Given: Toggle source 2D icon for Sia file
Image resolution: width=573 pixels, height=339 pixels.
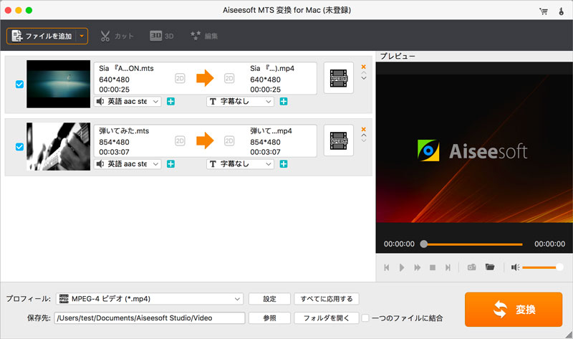Looking at the screenshot, I should (180, 78).
